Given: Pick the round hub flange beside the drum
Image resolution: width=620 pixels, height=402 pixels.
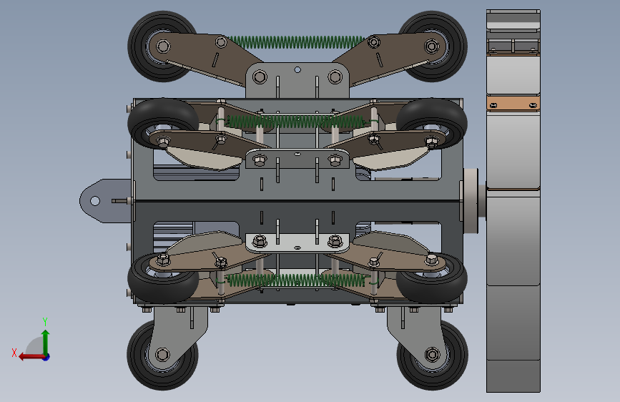Looking at the screenshot, I should pos(471,201).
